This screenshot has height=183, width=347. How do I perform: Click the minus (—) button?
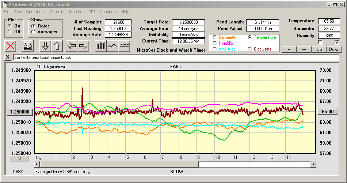(304, 49)
